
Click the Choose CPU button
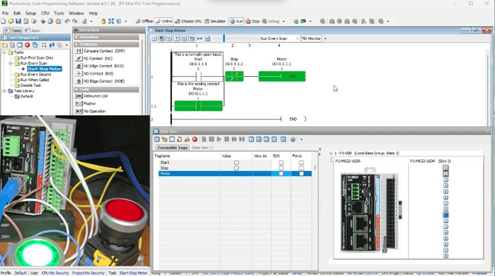(x=189, y=21)
